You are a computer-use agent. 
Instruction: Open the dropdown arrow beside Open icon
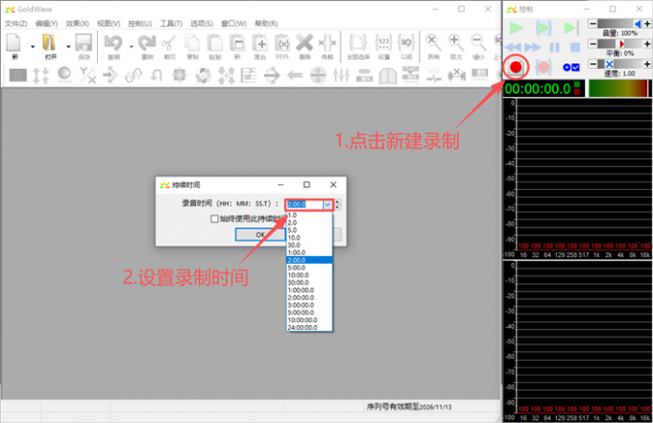point(68,47)
